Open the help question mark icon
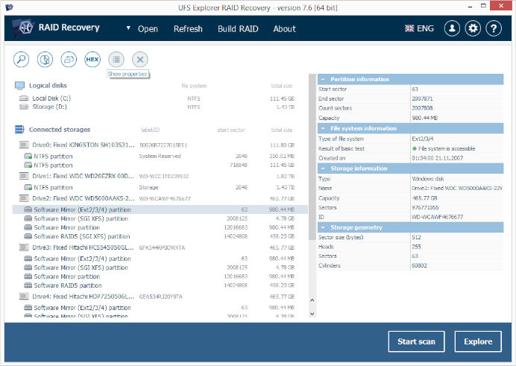516x366 pixels. 494,28
